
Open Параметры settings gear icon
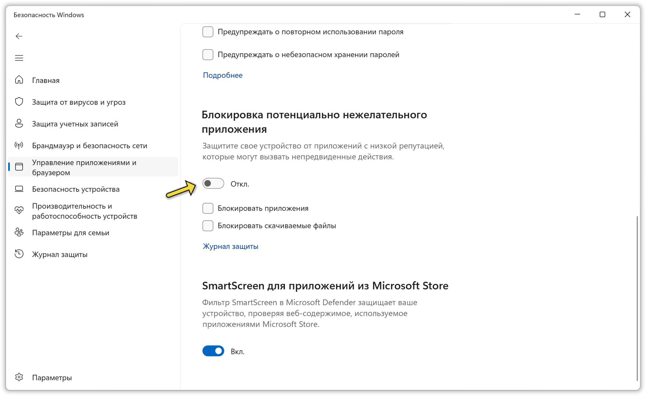tap(19, 377)
